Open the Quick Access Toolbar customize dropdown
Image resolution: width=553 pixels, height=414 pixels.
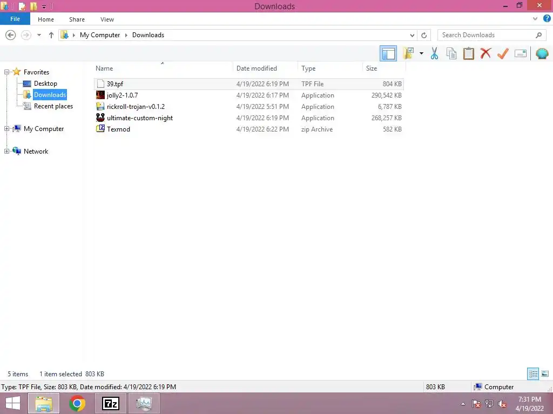(x=44, y=6)
